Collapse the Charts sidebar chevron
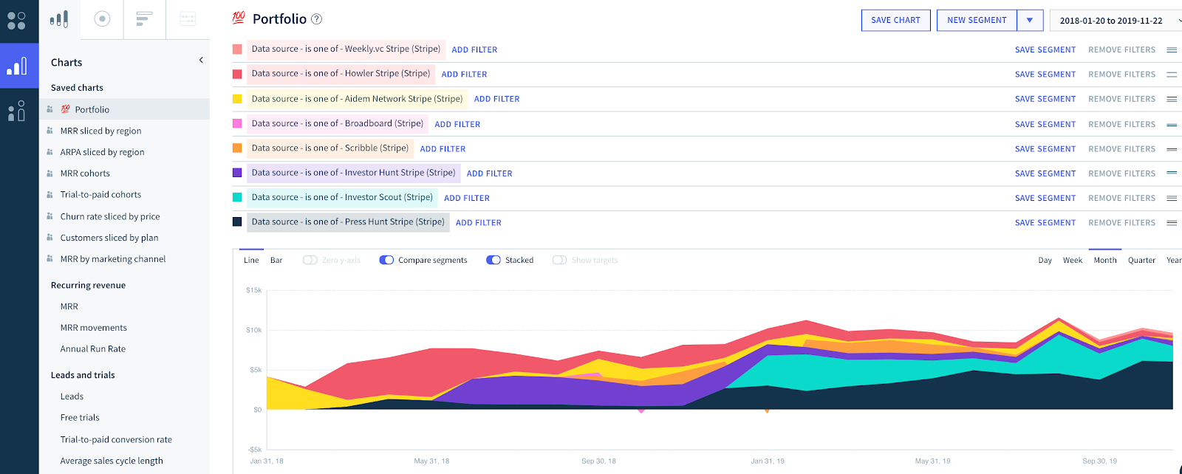The image size is (1182, 474). pyautogui.click(x=201, y=61)
